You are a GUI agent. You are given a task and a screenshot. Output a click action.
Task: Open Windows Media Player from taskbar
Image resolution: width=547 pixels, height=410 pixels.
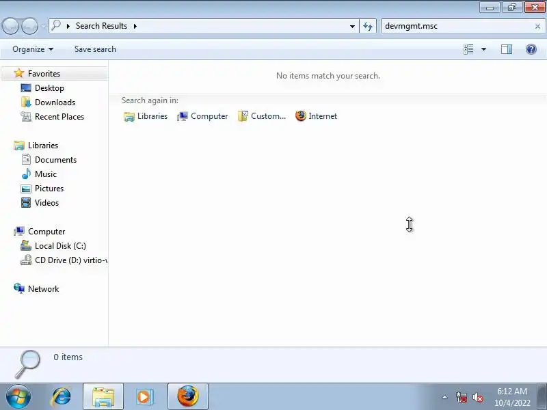point(144,397)
